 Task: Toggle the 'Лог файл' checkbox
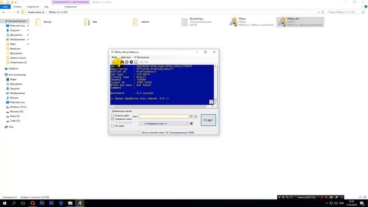coord(113,126)
